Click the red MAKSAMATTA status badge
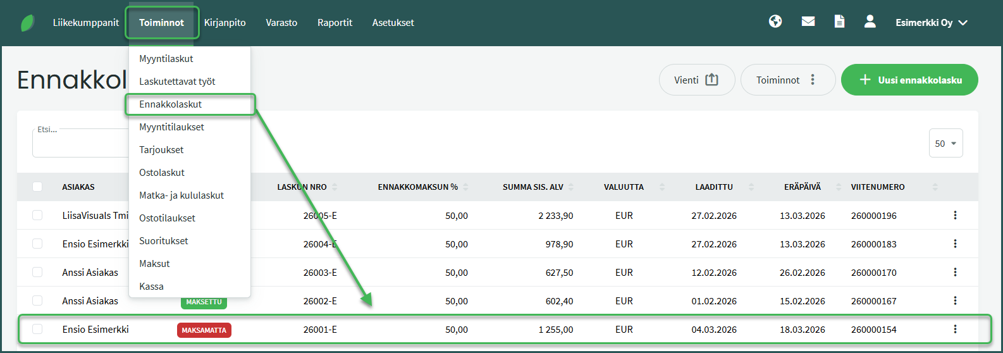Image resolution: width=1003 pixels, height=353 pixels. (204, 330)
